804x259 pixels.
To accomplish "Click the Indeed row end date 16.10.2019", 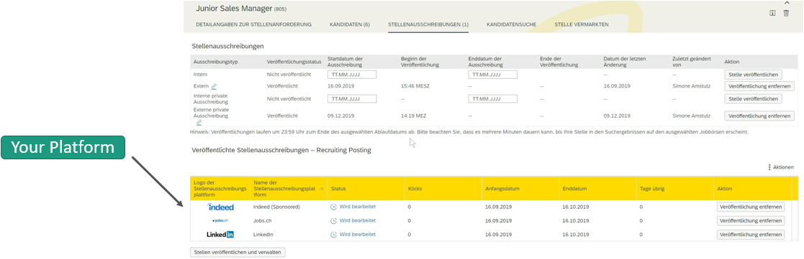I will coord(576,207).
